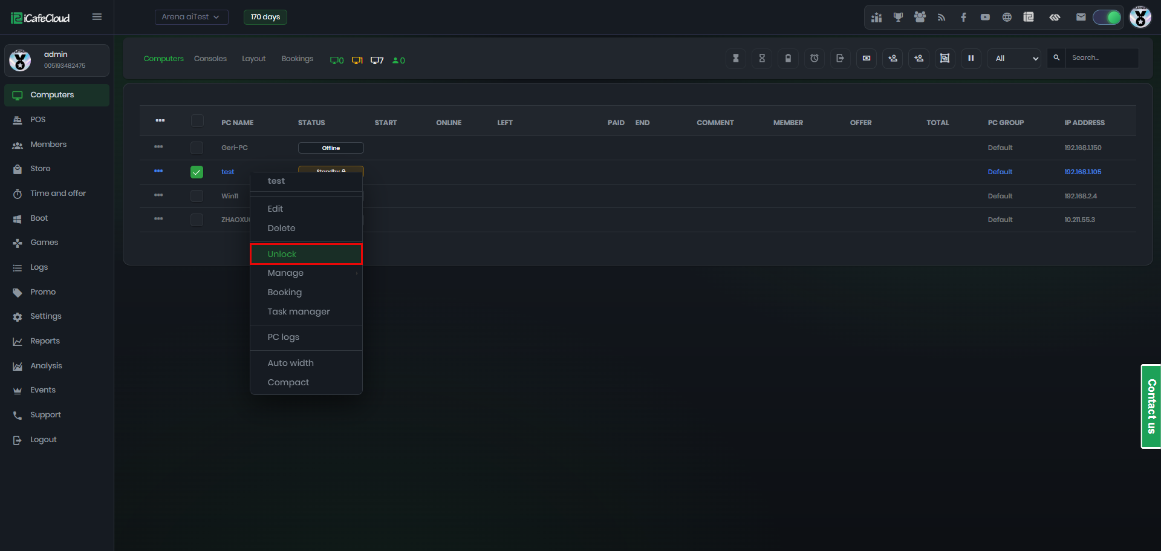Image resolution: width=1161 pixels, height=551 pixels.
Task: Switch the green toggle in top bar
Action: [1107, 18]
